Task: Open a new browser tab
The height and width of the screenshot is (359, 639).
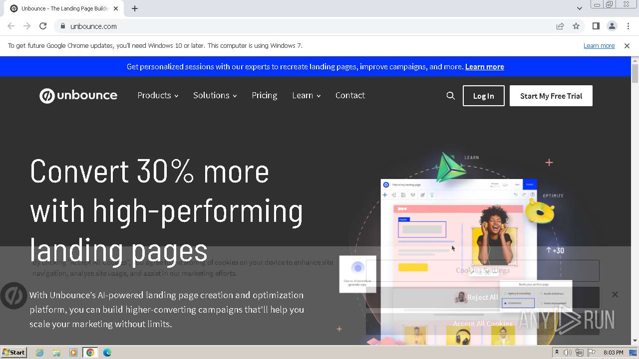Action: [x=135, y=8]
